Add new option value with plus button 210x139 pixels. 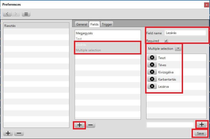click(201, 124)
